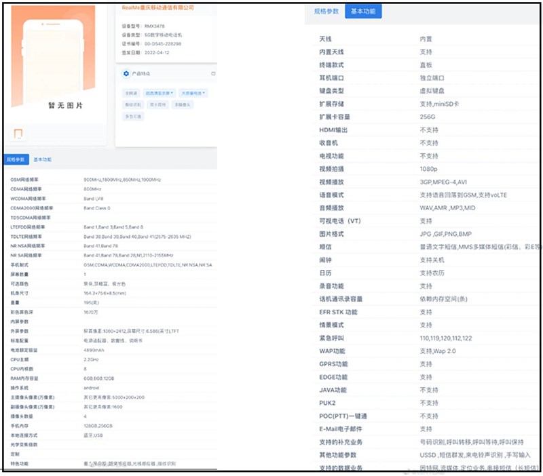Screen dimensions: 543x476
Task: Click the RealMe重庆移动通信有限公司 company link
Action: (x=158, y=7)
